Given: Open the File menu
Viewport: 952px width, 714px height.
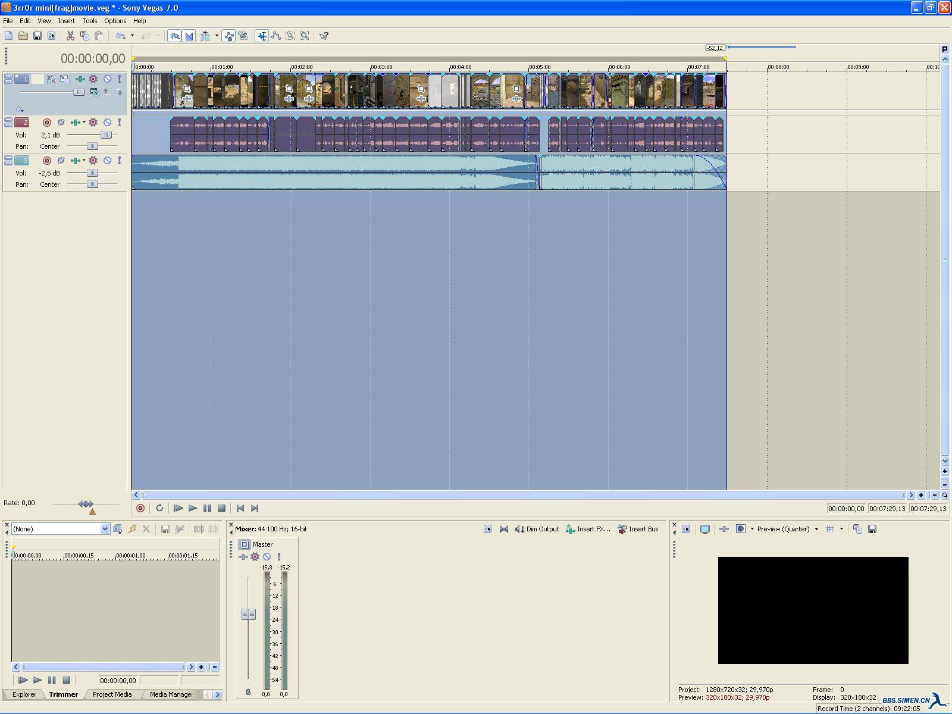Looking at the screenshot, I should click(x=8, y=21).
